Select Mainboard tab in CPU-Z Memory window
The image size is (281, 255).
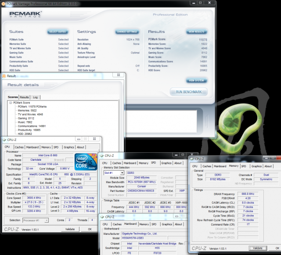pyautogui.click(x=220, y=166)
